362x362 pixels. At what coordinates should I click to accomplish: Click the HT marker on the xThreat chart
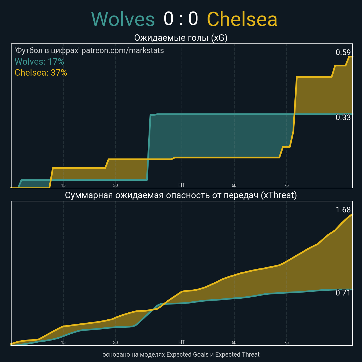pyautogui.click(x=182, y=342)
